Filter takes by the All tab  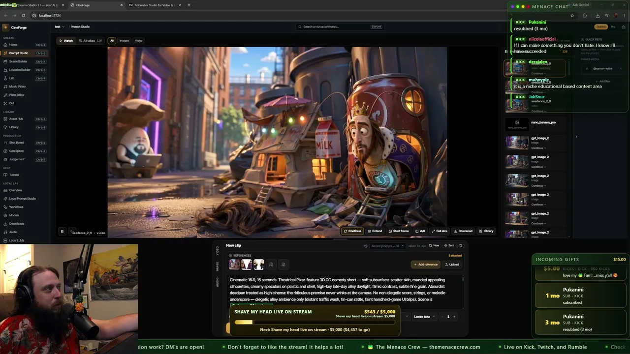pos(112,41)
